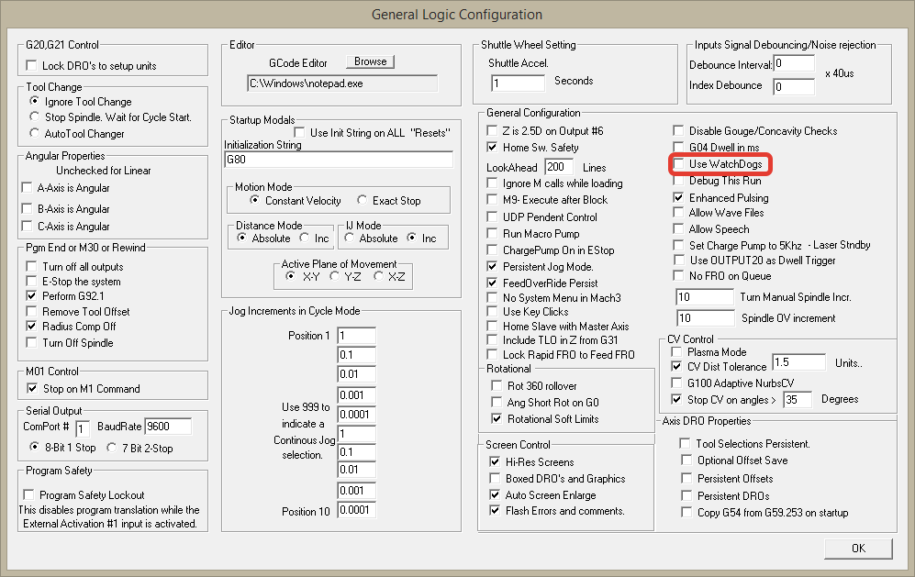The image size is (915, 577).
Task: Enable Program Safety Lockout
Action: click(28, 494)
